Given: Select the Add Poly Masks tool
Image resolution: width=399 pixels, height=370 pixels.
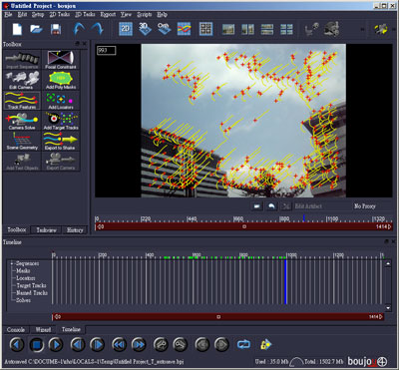Looking at the screenshot, I should click(61, 80).
